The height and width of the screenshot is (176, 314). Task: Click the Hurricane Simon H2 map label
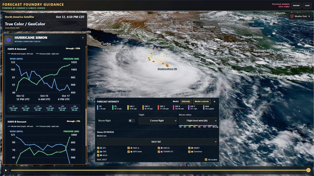pyautogui.click(x=167, y=69)
